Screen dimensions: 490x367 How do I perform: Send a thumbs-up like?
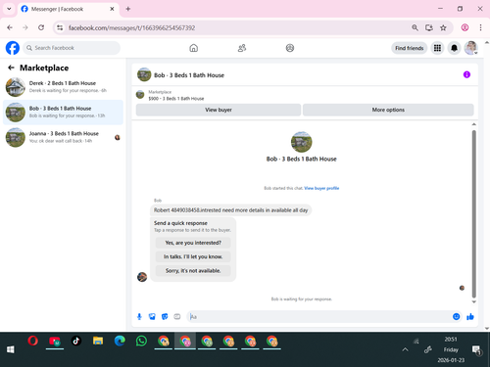(x=470, y=316)
